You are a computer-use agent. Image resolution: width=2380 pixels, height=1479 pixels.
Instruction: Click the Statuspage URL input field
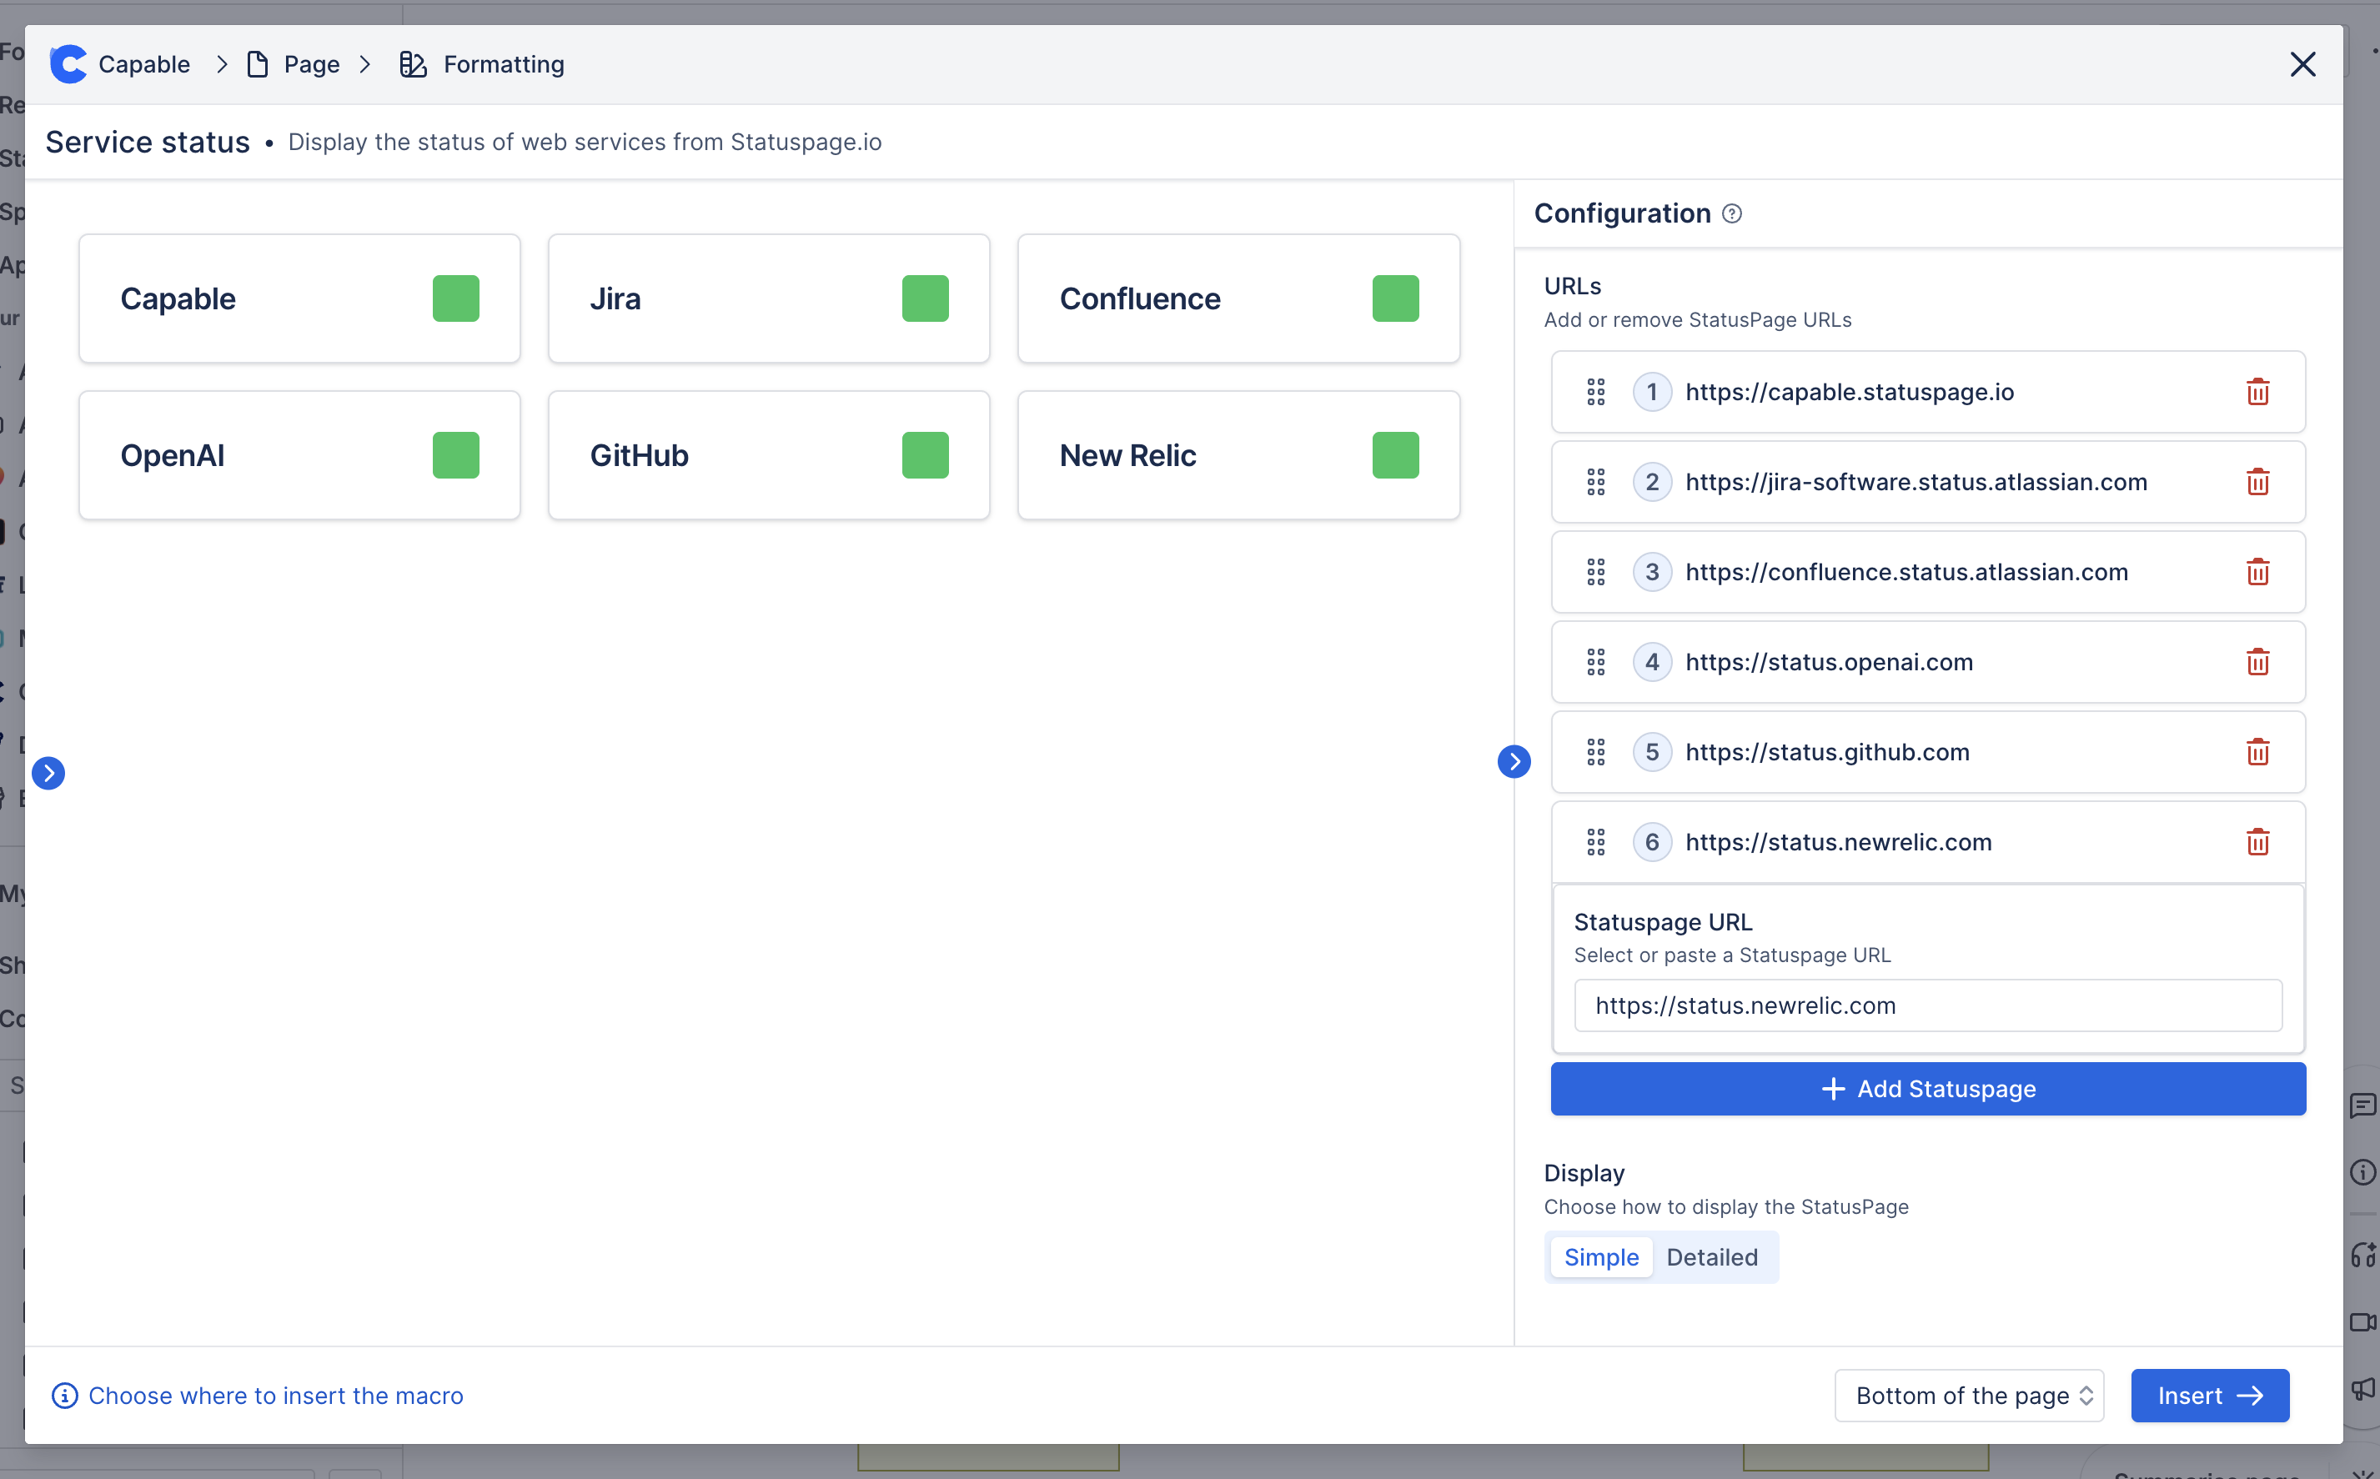point(1927,1005)
